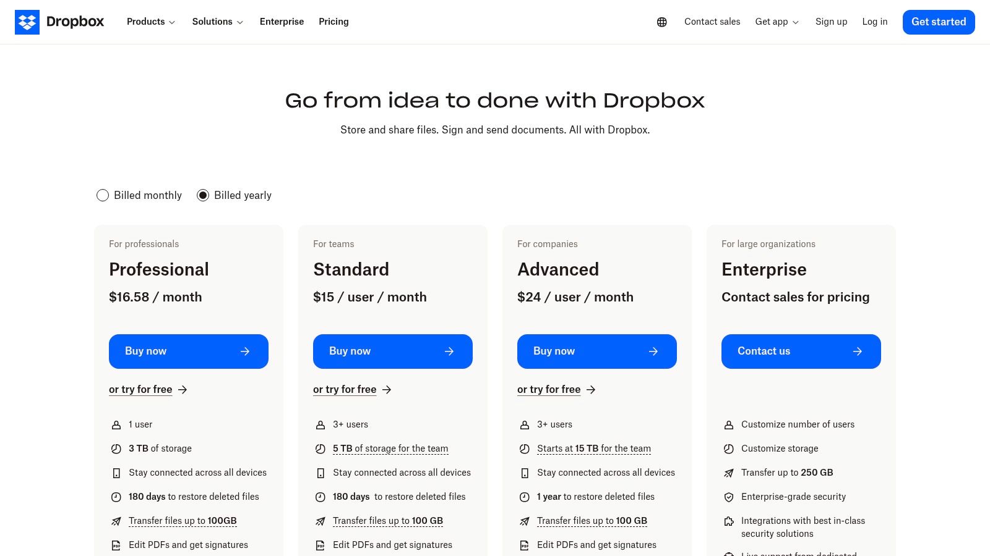Click the PDF edit icon under Professional plan

pos(116,545)
